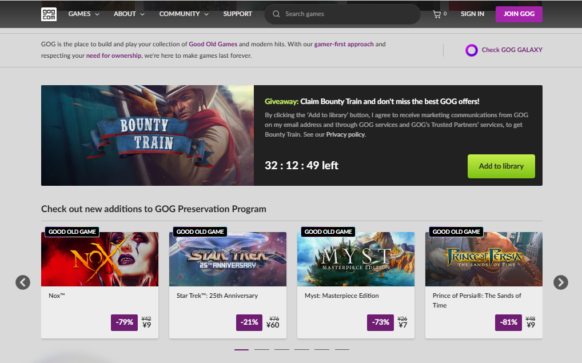
Task: Click the Nox™ game title
Action: [57, 296]
